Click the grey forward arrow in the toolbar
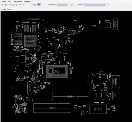Screen dimensions: 132x122 [x=23, y=5]
